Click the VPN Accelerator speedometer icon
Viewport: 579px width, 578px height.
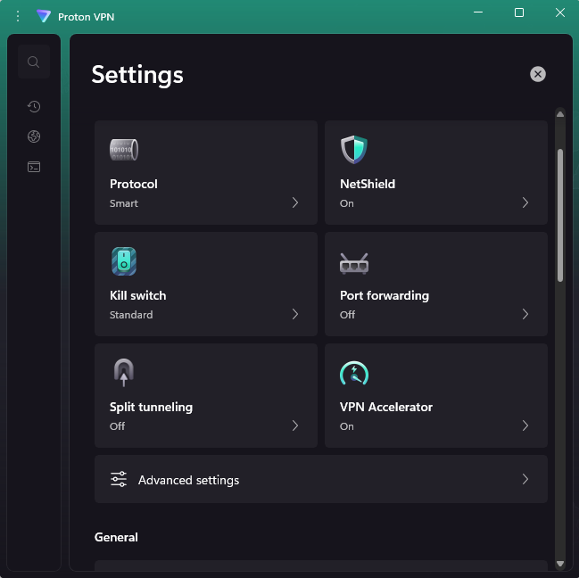(354, 373)
